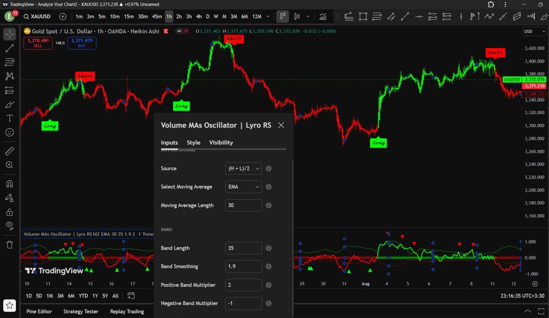
Task: Toggle magnet mode for drawings
Action: [x=9, y=184]
